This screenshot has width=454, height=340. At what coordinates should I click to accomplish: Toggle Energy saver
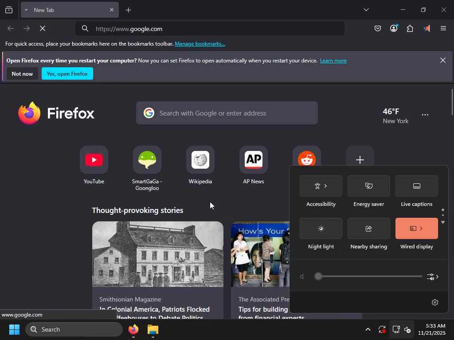tap(368, 186)
